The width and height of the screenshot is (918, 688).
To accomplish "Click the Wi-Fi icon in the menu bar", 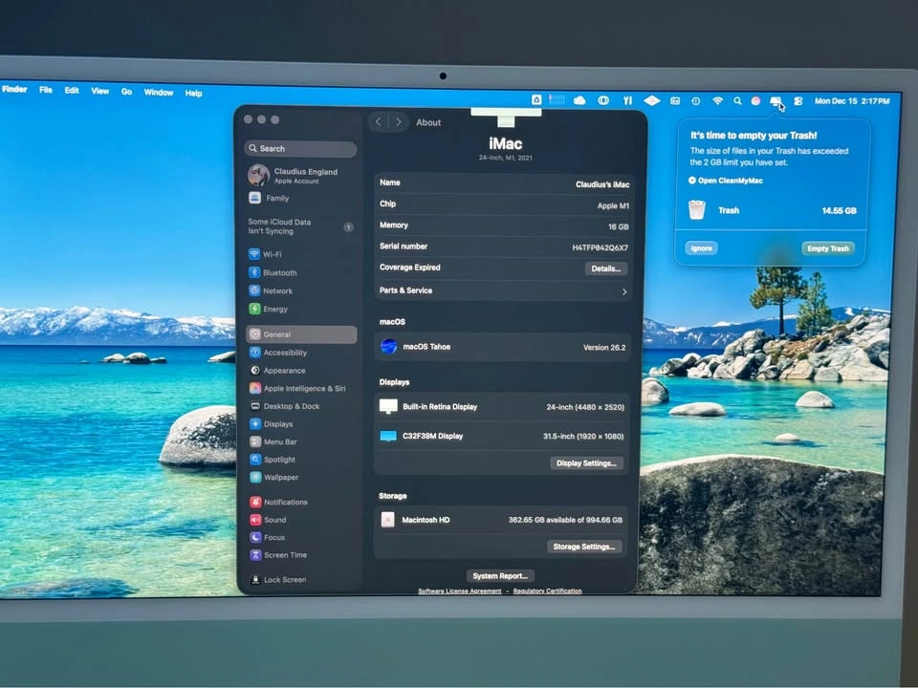I will click(717, 100).
